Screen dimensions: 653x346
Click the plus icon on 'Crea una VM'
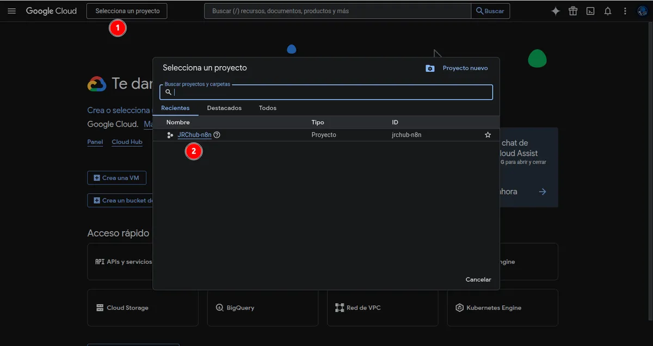click(97, 178)
